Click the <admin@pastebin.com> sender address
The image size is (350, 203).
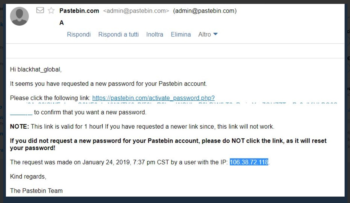point(136,11)
